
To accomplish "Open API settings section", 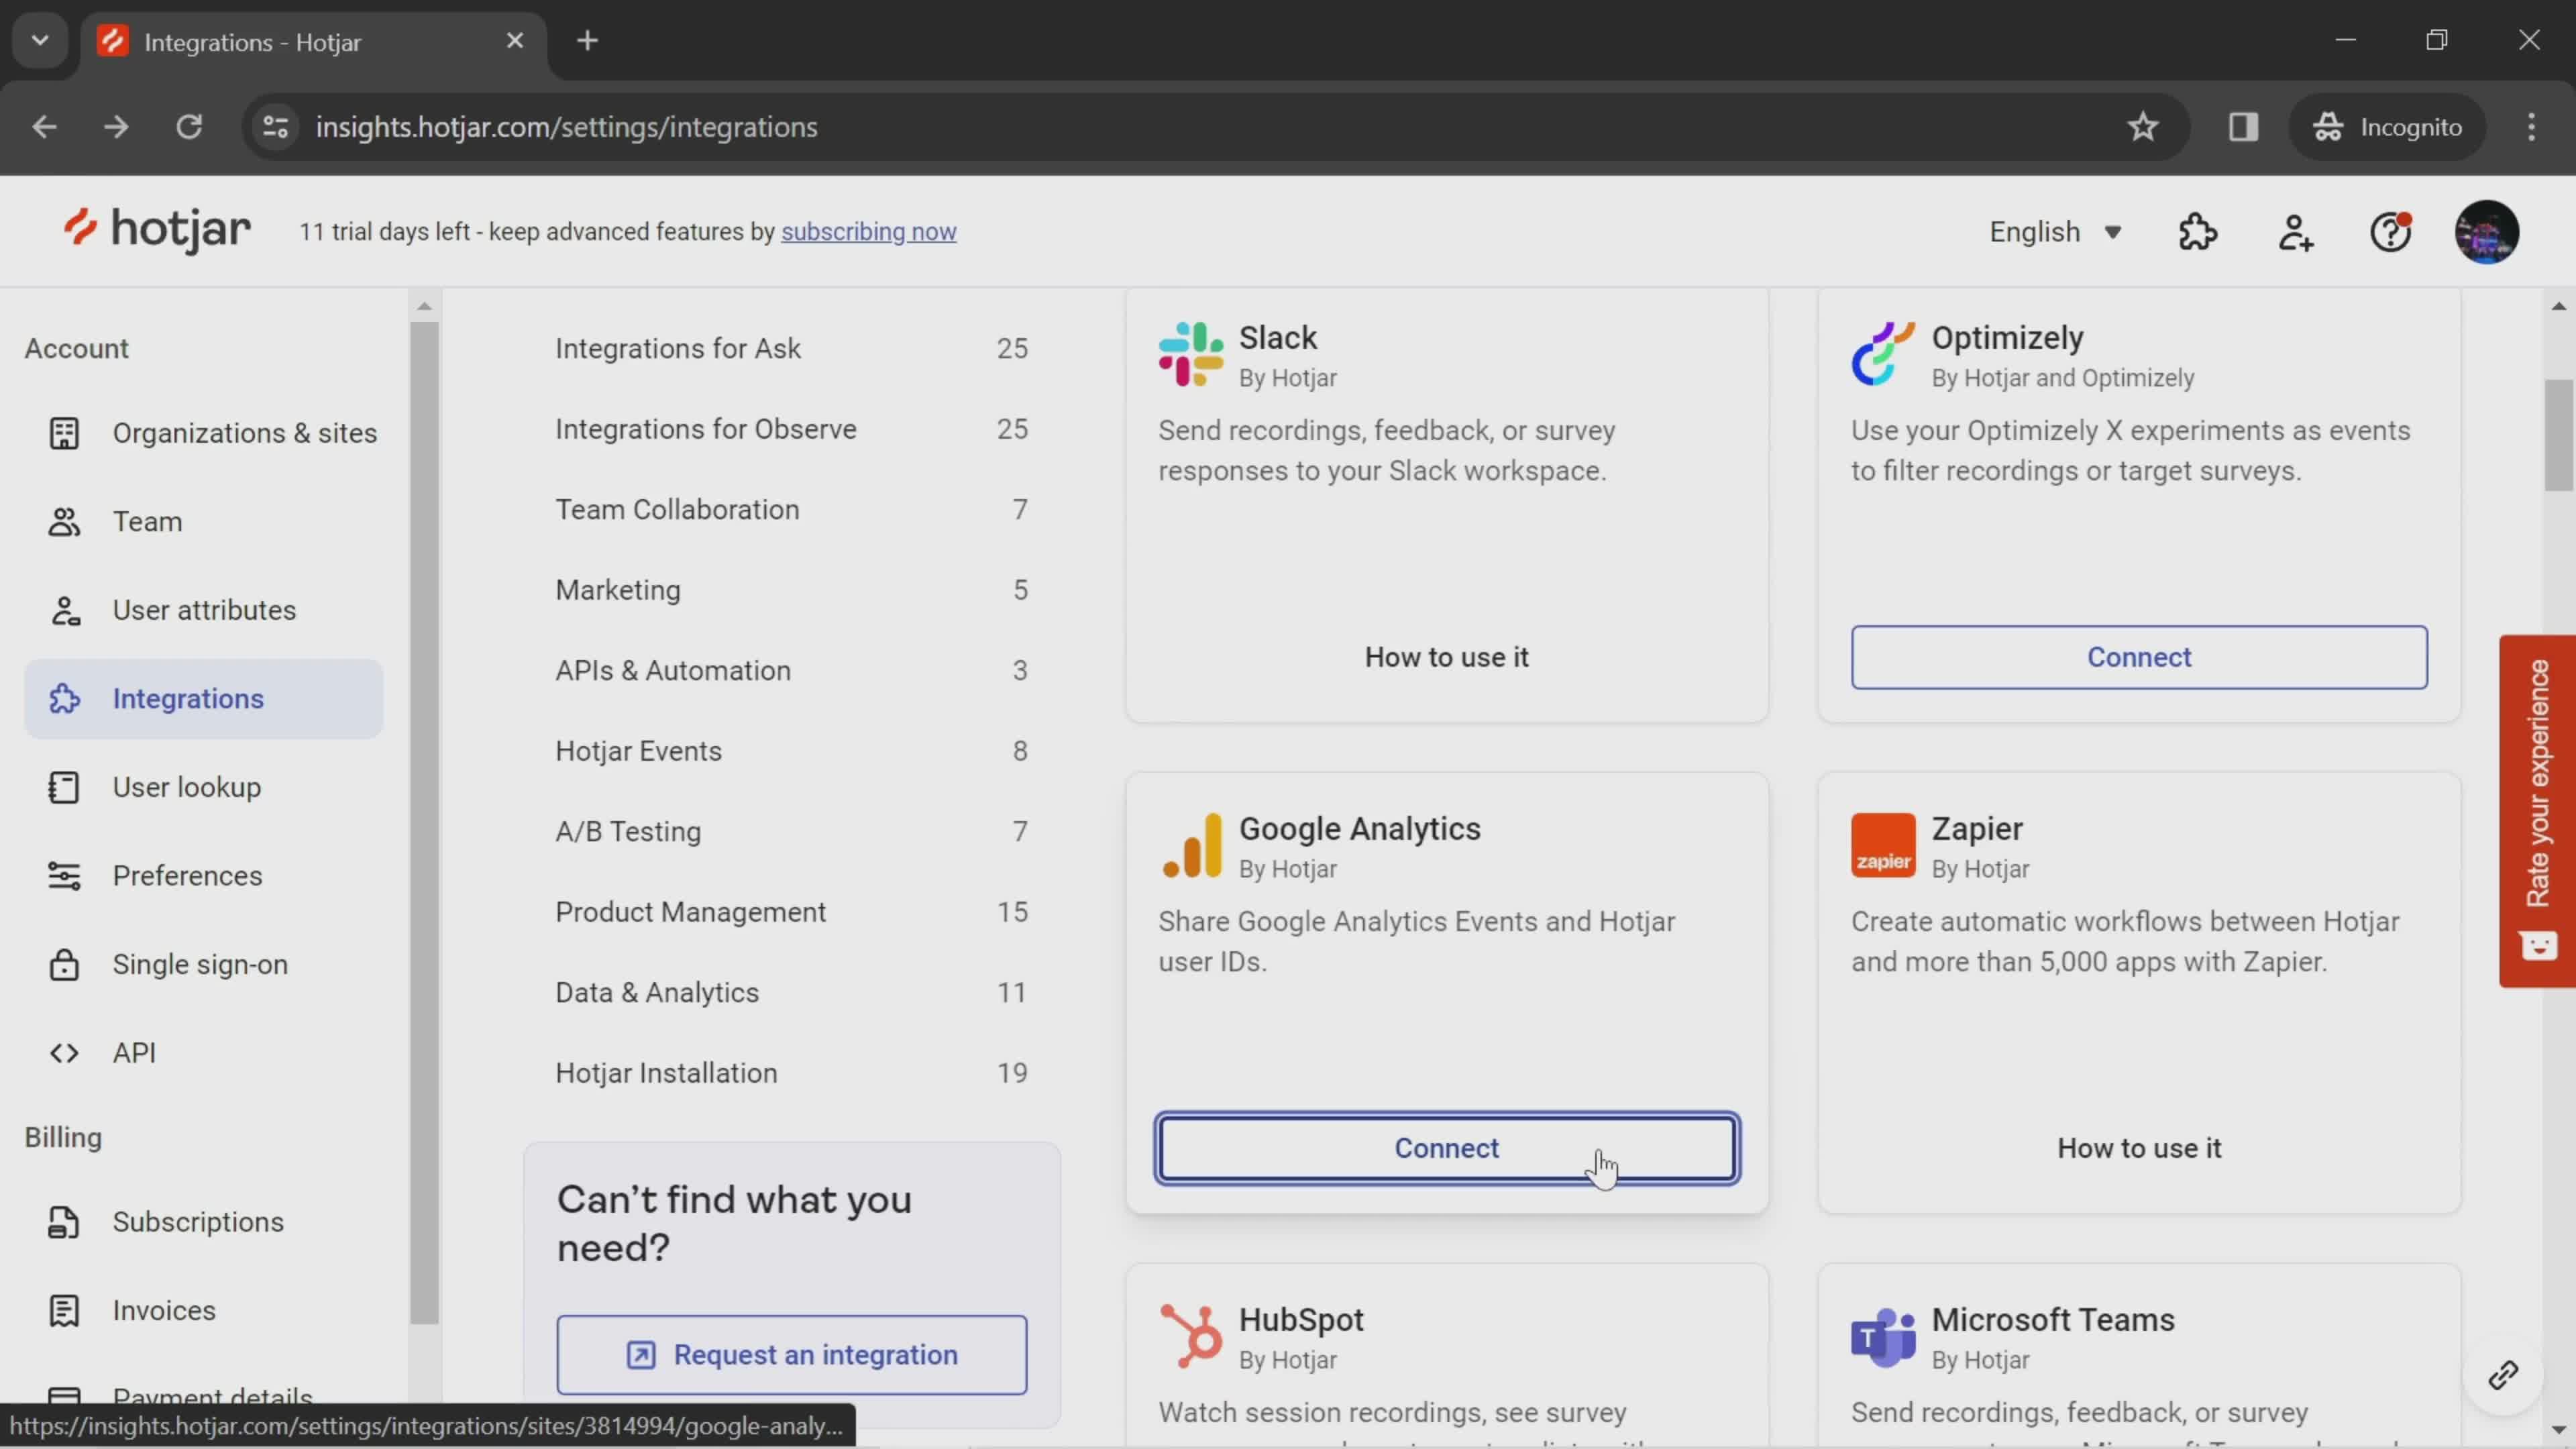I will (134, 1053).
